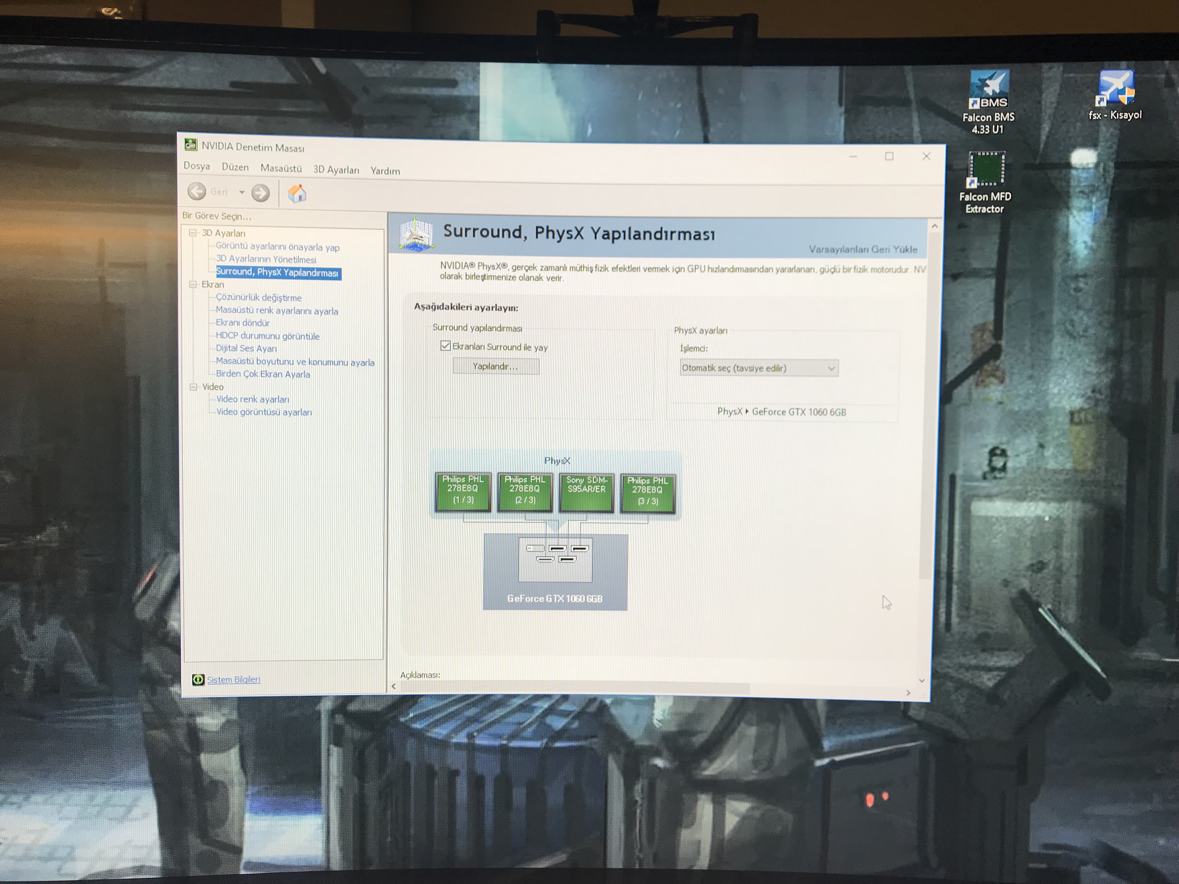The image size is (1179, 884).
Task: Collapse the Ekran tree node
Action: [x=193, y=284]
